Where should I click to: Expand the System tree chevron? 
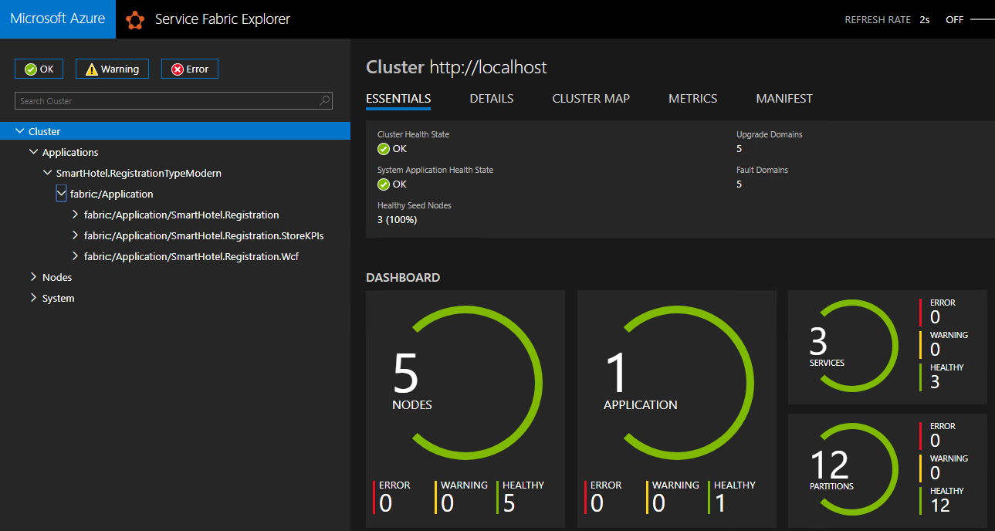33,298
